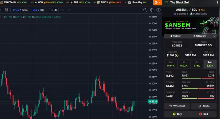Click the green 0.1832 current price marker
Screen dimensions: 220x119
pos(153,101)
